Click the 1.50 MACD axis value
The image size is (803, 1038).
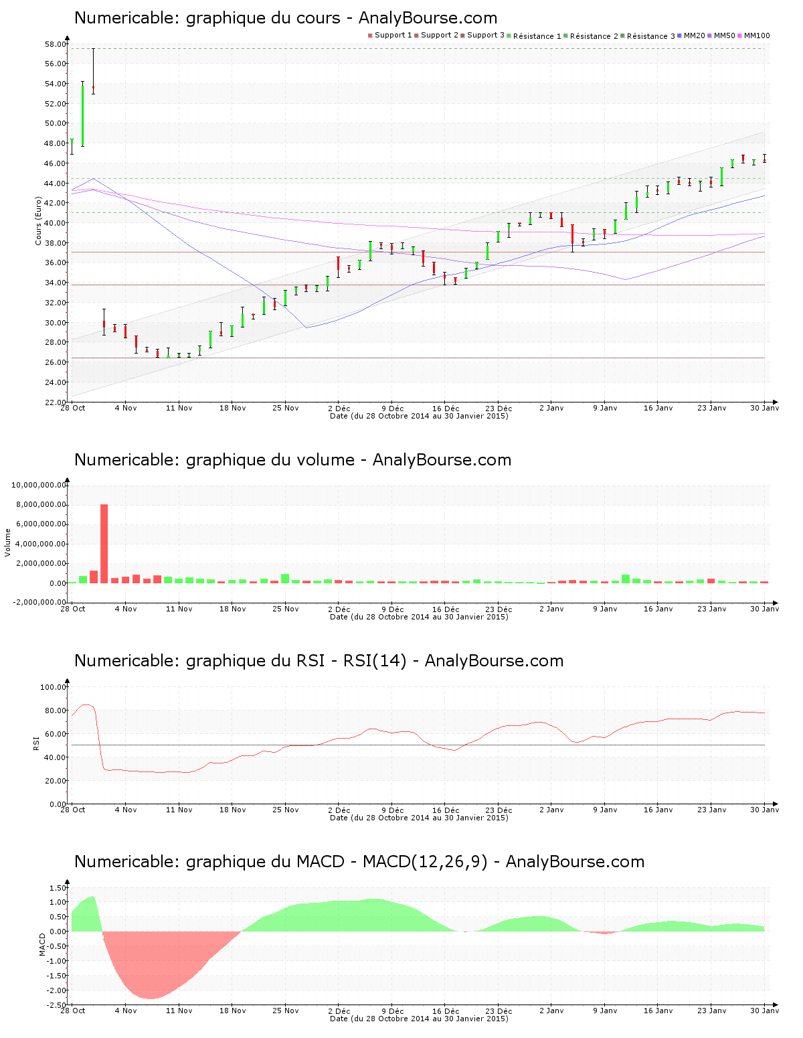pos(58,888)
